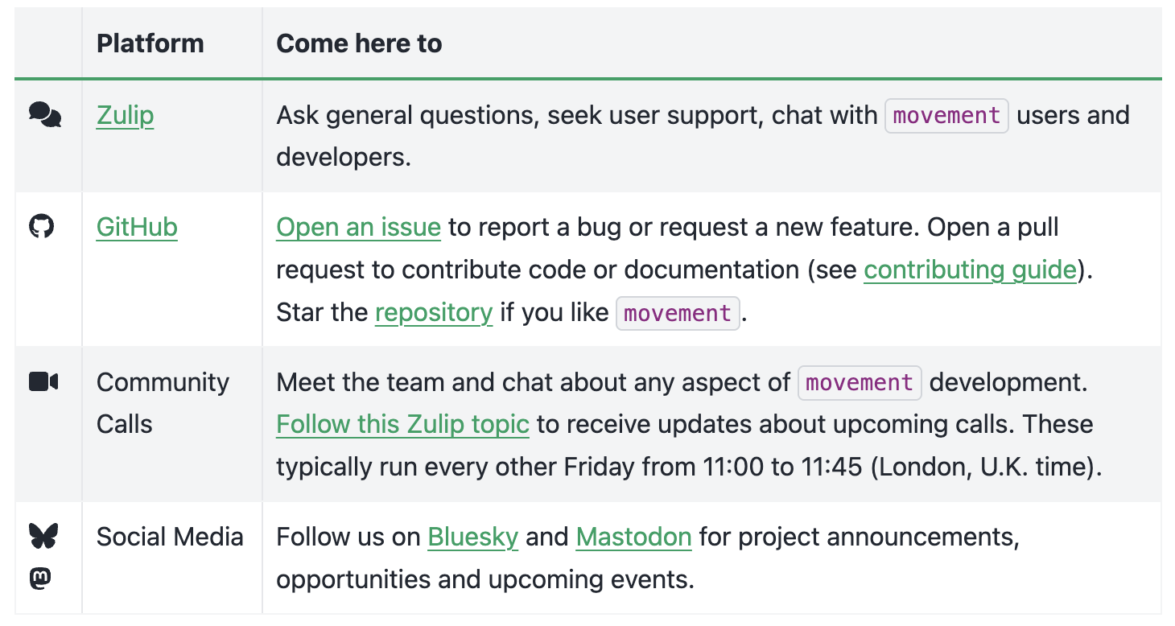Click the Mastodon logo icon
The width and height of the screenshot is (1175, 626).
click(x=42, y=579)
